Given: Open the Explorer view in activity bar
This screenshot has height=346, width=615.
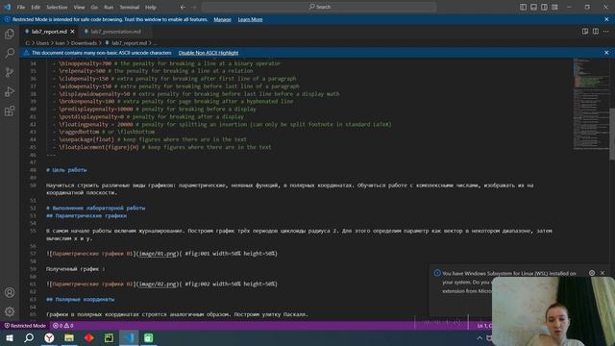Looking at the screenshot, I should [x=10, y=35].
